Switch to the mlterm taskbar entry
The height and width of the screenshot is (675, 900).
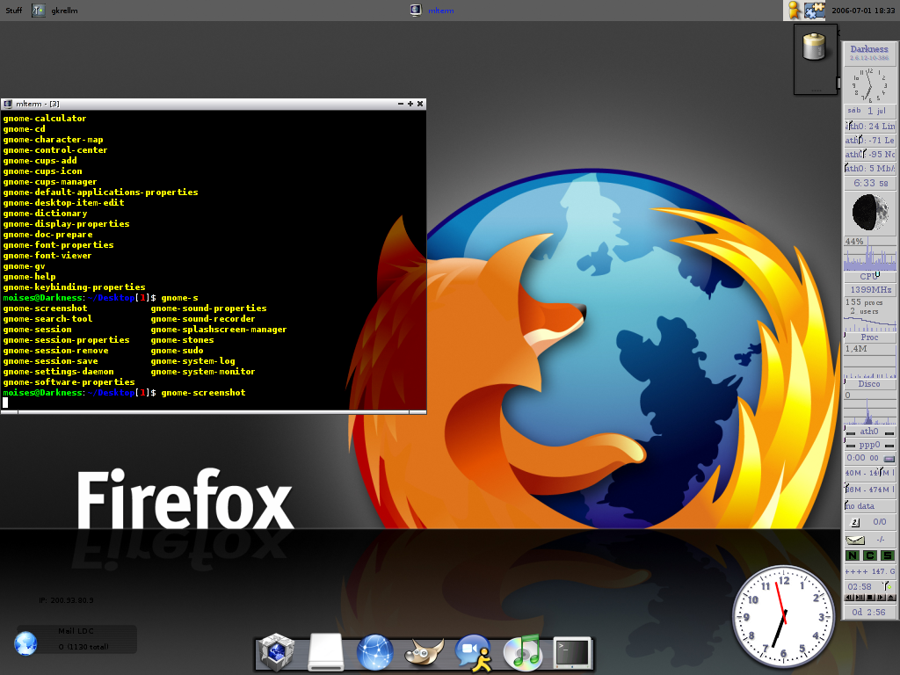[x=437, y=11]
